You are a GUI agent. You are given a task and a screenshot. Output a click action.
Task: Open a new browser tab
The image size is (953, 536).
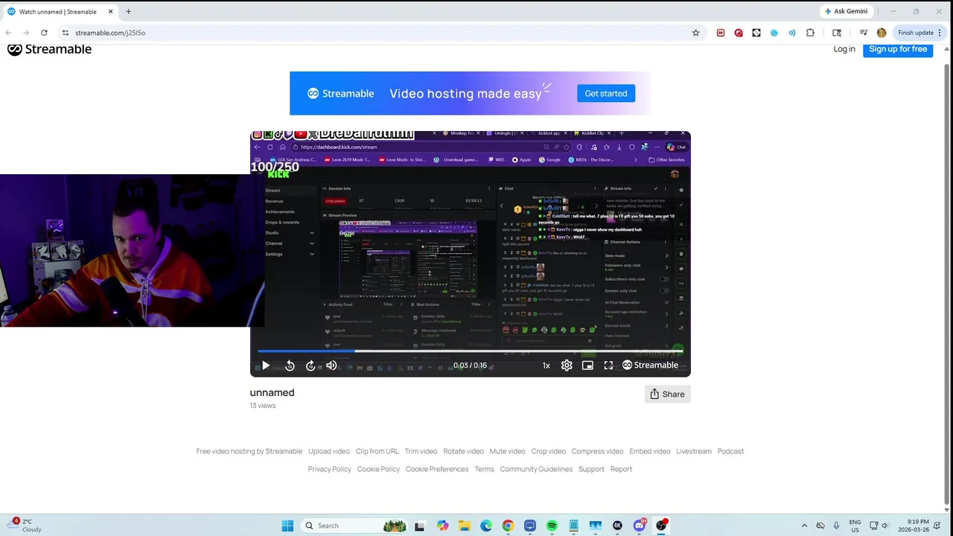coord(128,12)
